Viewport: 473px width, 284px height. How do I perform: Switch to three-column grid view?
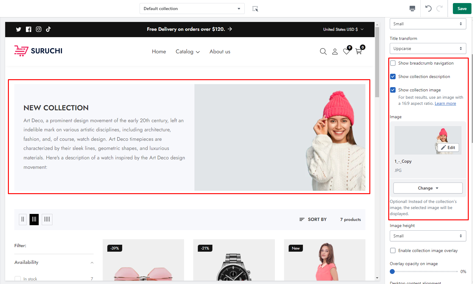click(34, 219)
